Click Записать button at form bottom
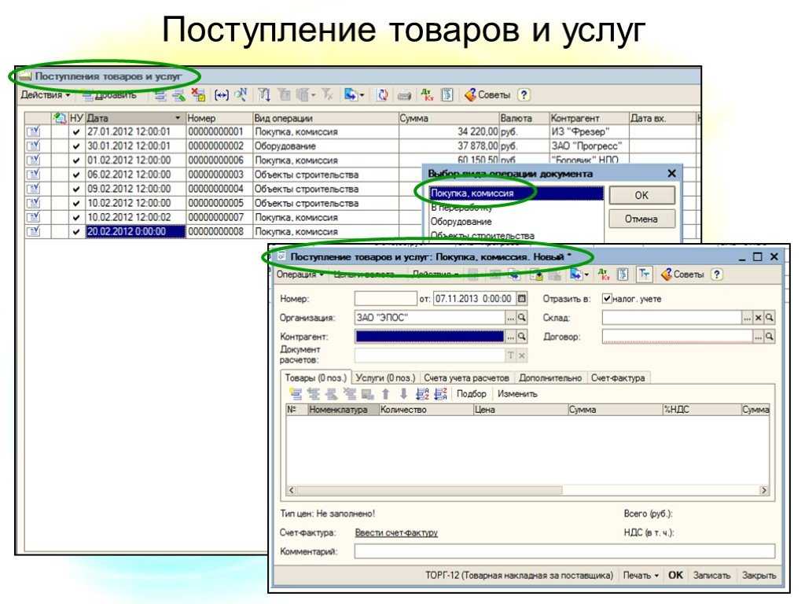This screenshot has width=805, height=604. pyautogui.click(x=712, y=575)
